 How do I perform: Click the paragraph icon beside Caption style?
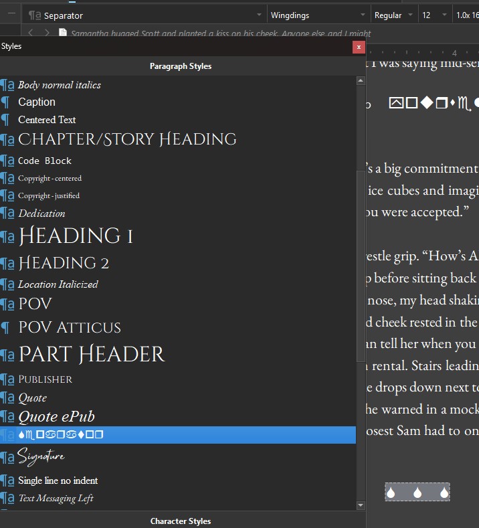(x=6, y=102)
